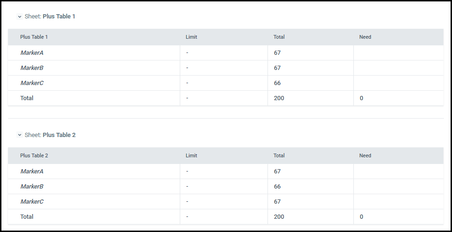Click the Sheet: Plus Table 2 heading
The width and height of the screenshot is (452, 232).
pos(50,135)
